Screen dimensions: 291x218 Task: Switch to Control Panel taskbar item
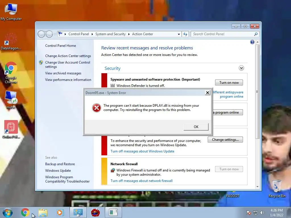point(78,212)
